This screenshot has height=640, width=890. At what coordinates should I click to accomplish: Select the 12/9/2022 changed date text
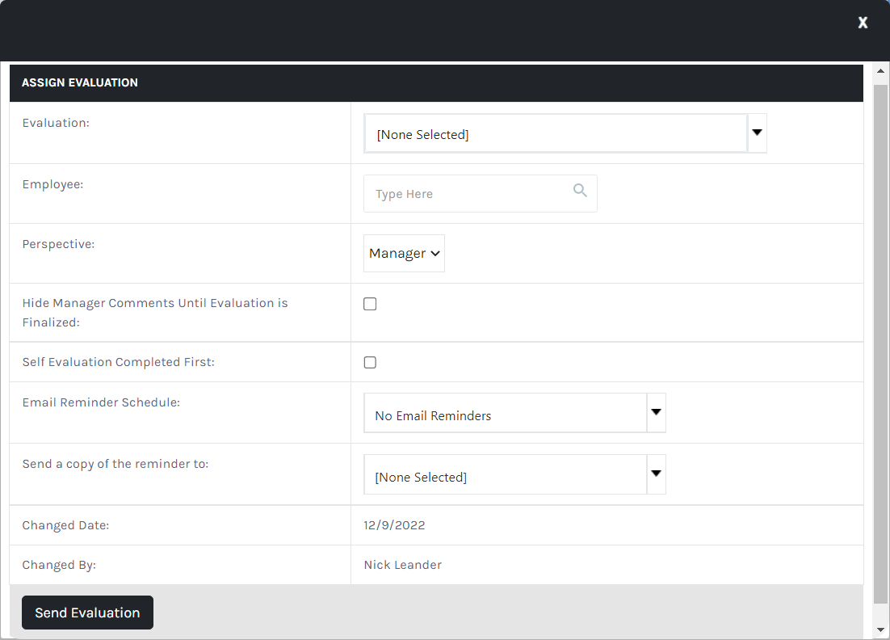coord(394,525)
